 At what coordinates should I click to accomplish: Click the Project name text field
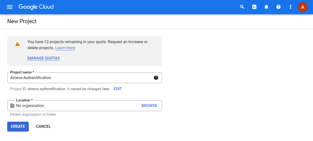(x=81, y=78)
